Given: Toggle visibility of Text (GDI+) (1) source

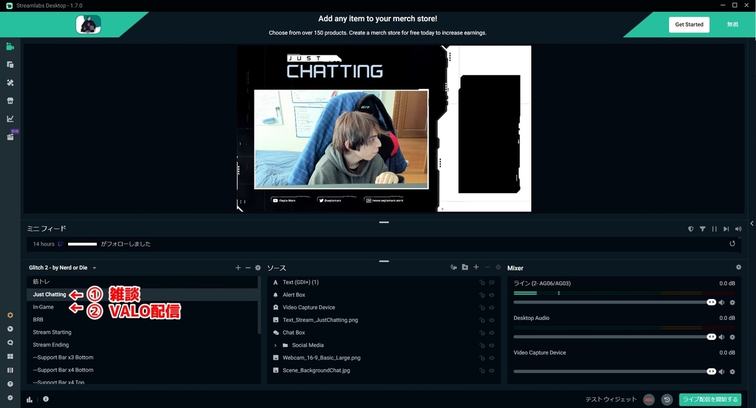Looking at the screenshot, I should pyautogui.click(x=492, y=283).
